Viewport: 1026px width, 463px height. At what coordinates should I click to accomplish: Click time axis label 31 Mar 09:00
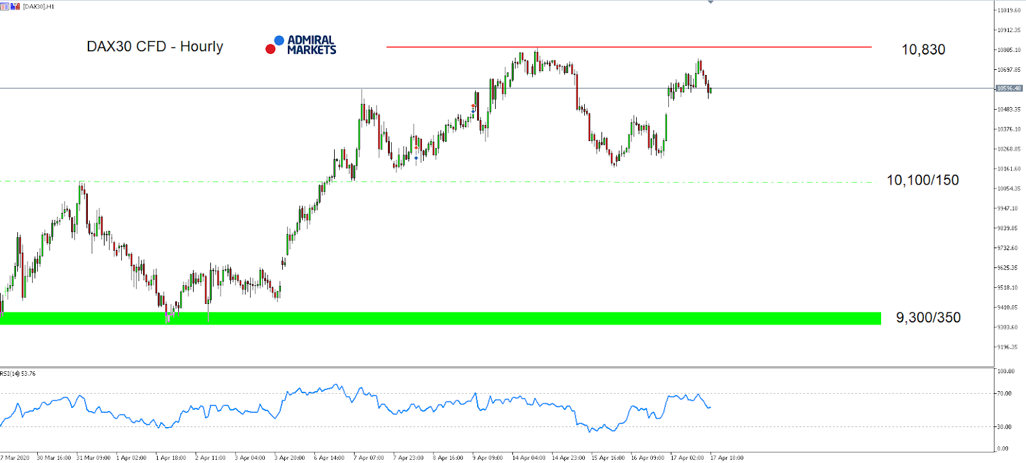click(94, 458)
